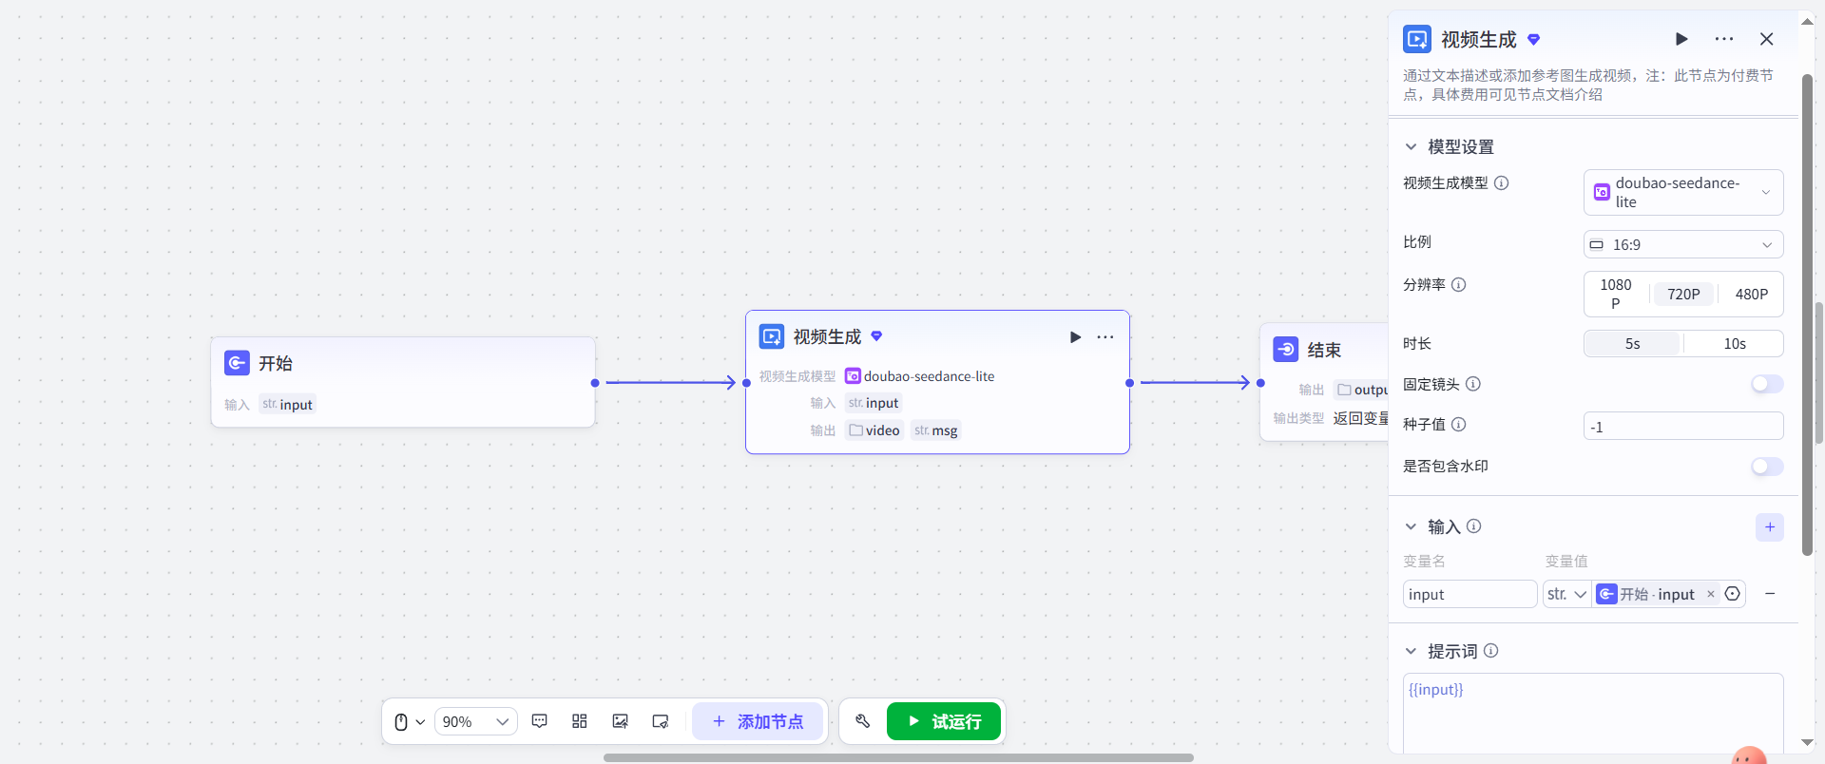Click the minimap image icon in bottom toolbar
Image resolution: width=1825 pixels, height=764 pixels.
[x=621, y=721]
